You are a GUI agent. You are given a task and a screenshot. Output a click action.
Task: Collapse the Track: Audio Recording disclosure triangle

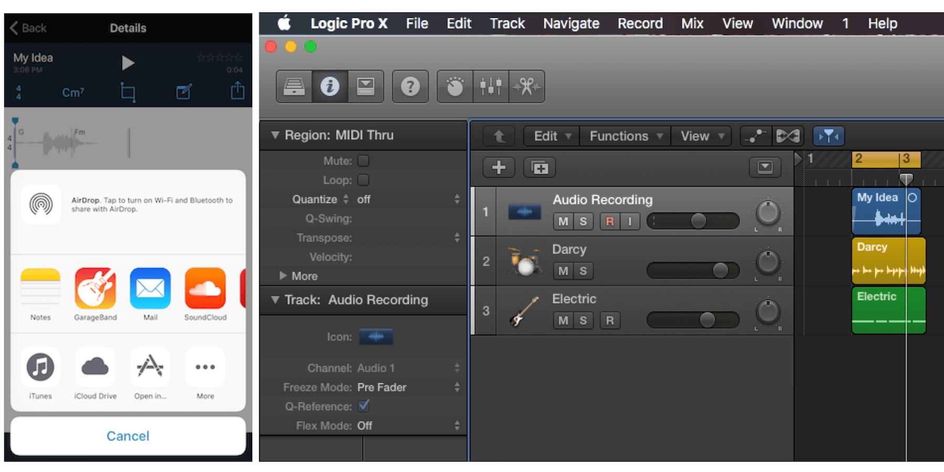click(x=275, y=300)
